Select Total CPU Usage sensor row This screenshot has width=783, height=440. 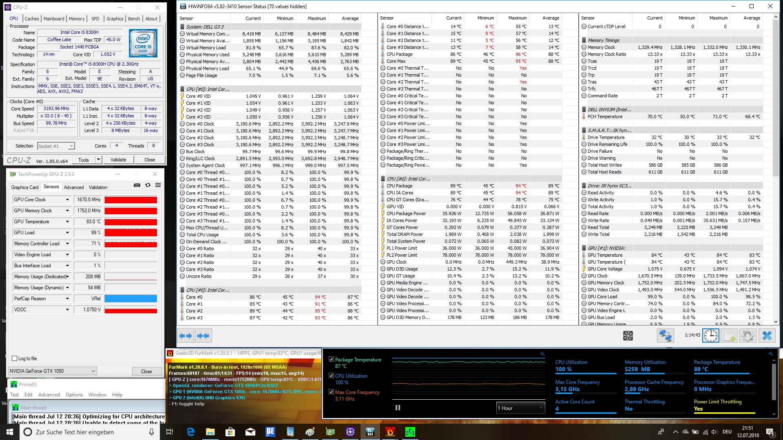click(270, 235)
